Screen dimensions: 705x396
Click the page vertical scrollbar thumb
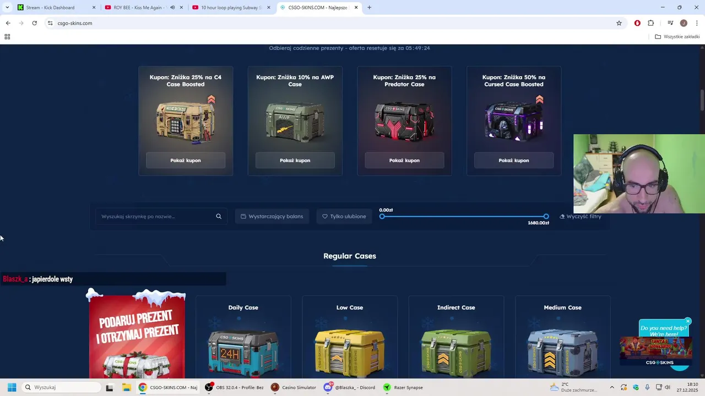click(x=702, y=100)
